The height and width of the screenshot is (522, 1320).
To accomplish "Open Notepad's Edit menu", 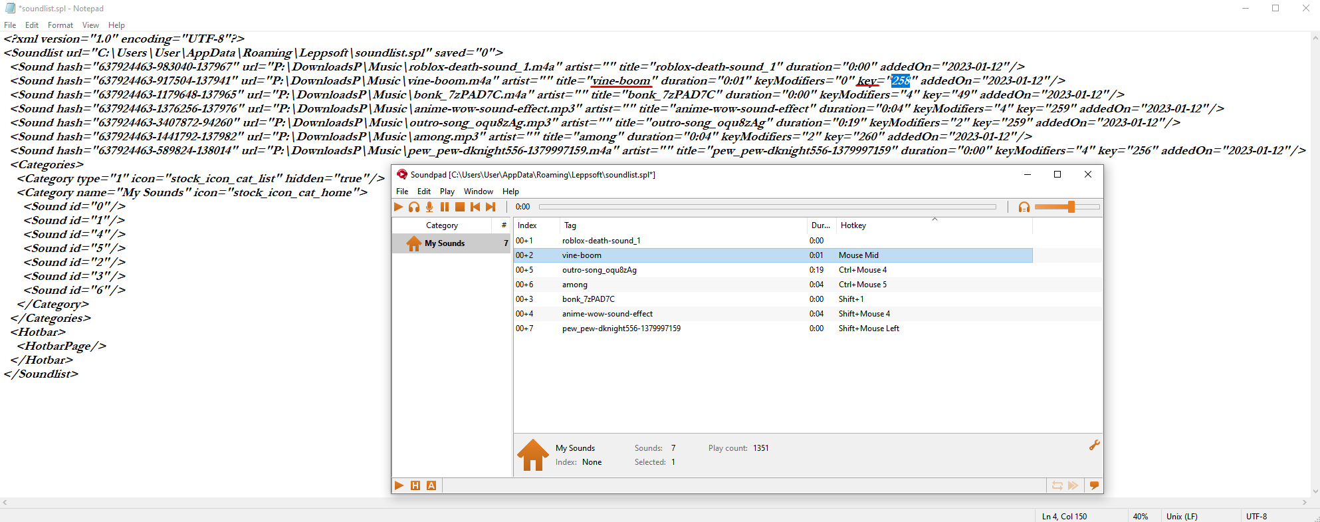I will [32, 25].
